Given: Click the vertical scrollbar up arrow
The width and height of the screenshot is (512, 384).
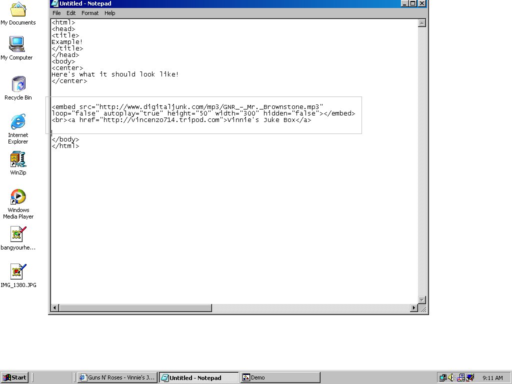Looking at the screenshot, I should tap(422, 23).
